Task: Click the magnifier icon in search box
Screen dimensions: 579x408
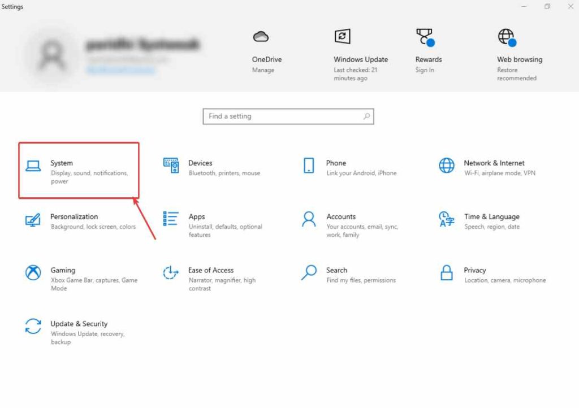Action: [x=367, y=116]
